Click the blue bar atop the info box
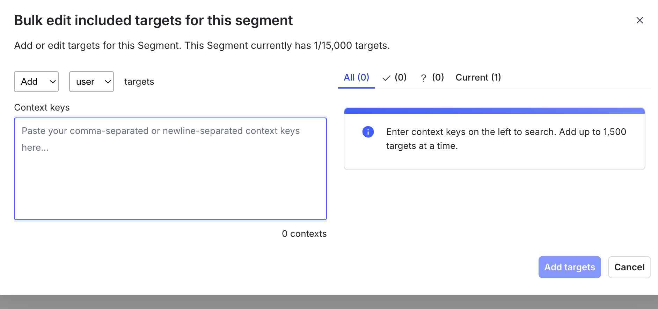Image resolution: width=658 pixels, height=309 pixels. point(494,111)
